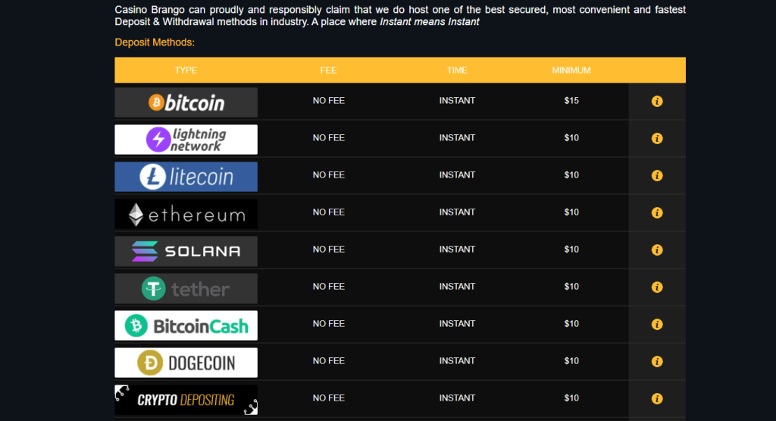776x421 pixels.
Task: Click NO FEE in the Dogecoin row
Action: tap(329, 360)
